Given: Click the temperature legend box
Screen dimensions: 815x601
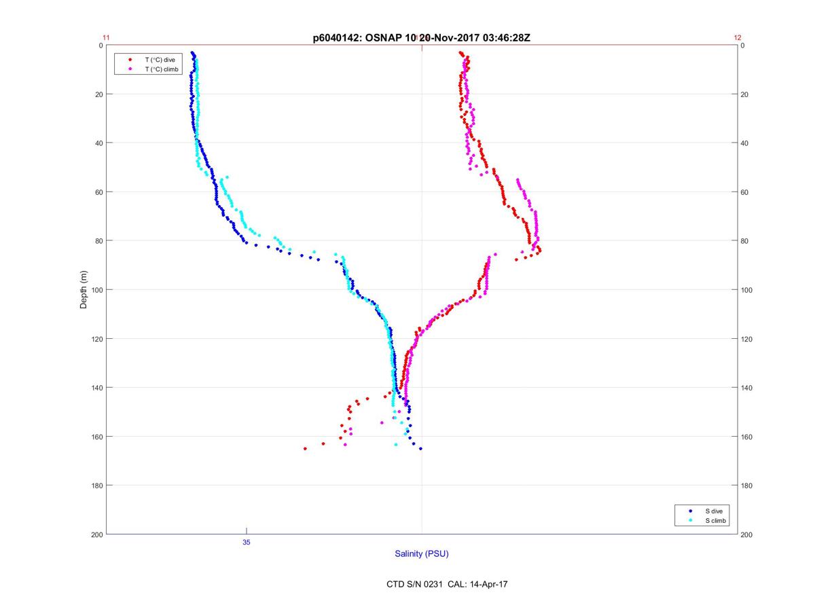Looking at the screenshot, I should click(148, 65).
